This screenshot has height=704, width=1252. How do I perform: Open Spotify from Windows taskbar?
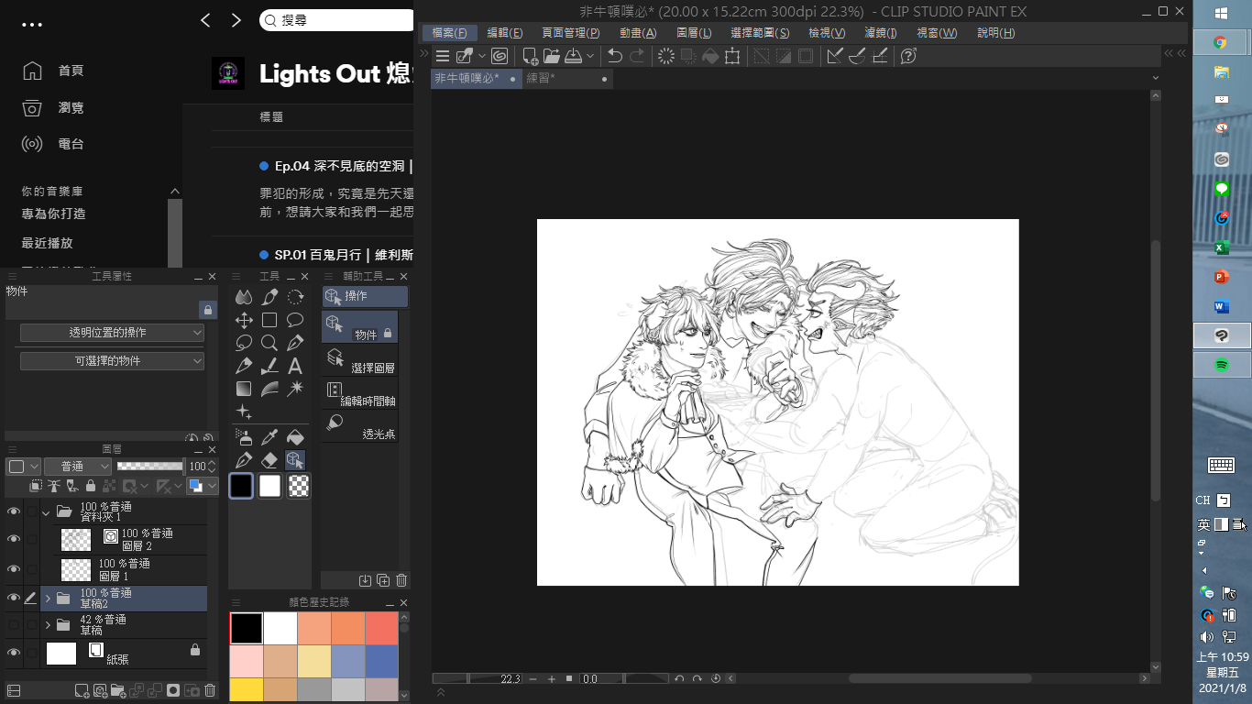click(1222, 364)
